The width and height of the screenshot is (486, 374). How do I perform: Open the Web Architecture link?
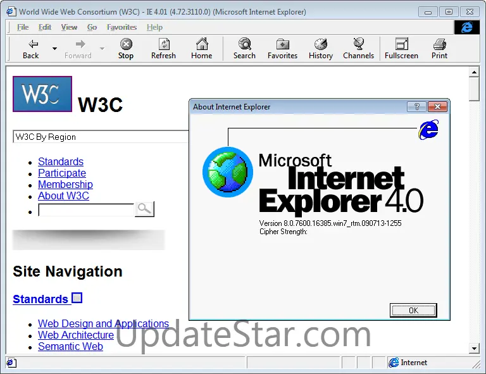click(76, 335)
